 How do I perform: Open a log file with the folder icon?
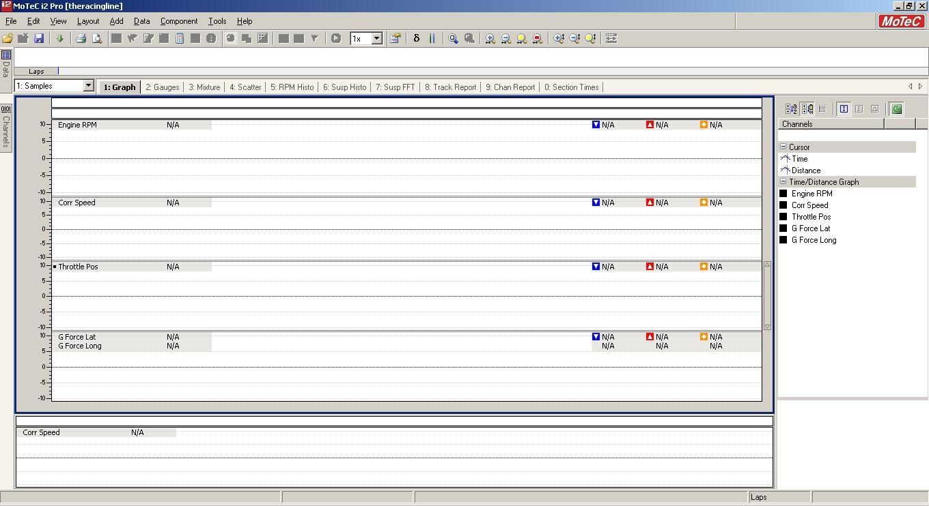8,39
